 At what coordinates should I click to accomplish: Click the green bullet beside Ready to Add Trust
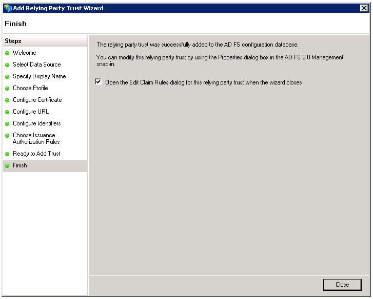click(x=7, y=154)
